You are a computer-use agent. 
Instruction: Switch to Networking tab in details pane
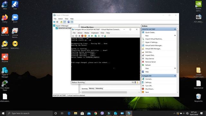pyautogui.click(x=99, y=89)
